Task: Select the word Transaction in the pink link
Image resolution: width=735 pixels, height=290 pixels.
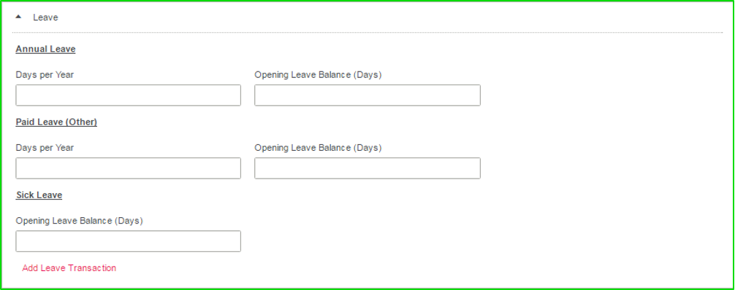Action: pyautogui.click(x=92, y=268)
